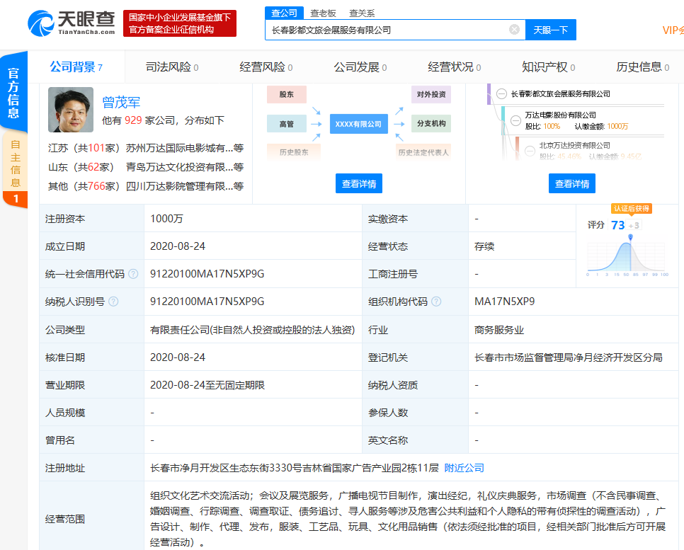
Task: Click the 对外投资 box in the diagram
Action: click(x=431, y=94)
